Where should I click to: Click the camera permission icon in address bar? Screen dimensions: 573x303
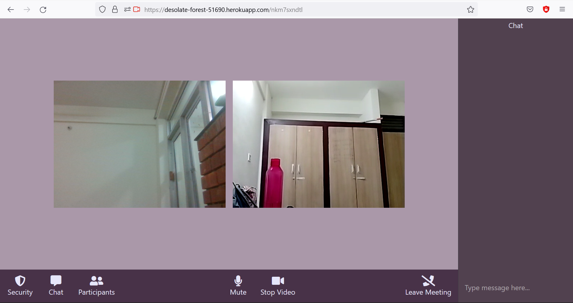(x=137, y=9)
